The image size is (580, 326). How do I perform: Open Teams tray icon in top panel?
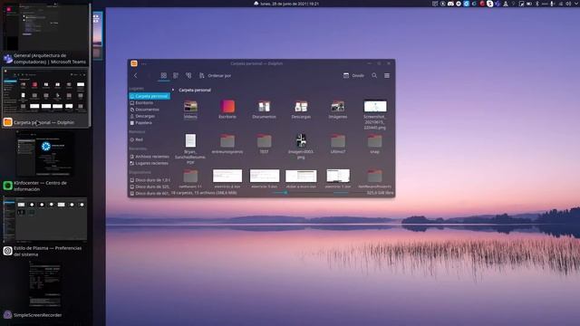click(x=498, y=4)
